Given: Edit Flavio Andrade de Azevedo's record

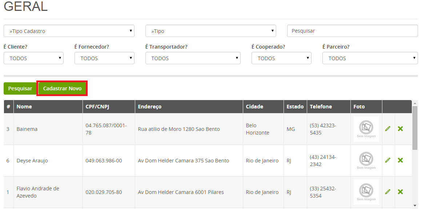Looking at the screenshot, I should (x=387, y=192).
